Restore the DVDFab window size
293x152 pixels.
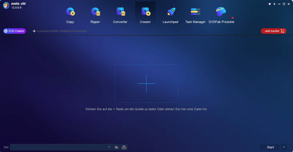click(x=284, y=4)
